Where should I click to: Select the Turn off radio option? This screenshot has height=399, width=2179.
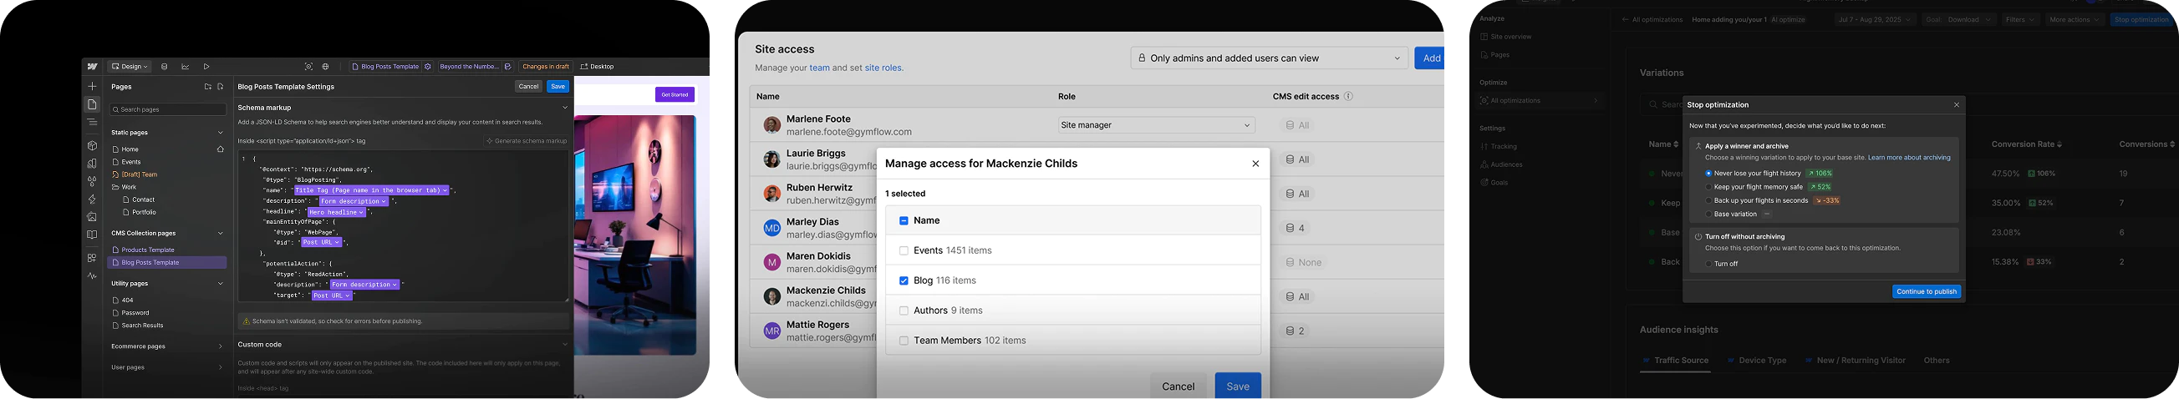pyautogui.click(x=1708, y=264)
